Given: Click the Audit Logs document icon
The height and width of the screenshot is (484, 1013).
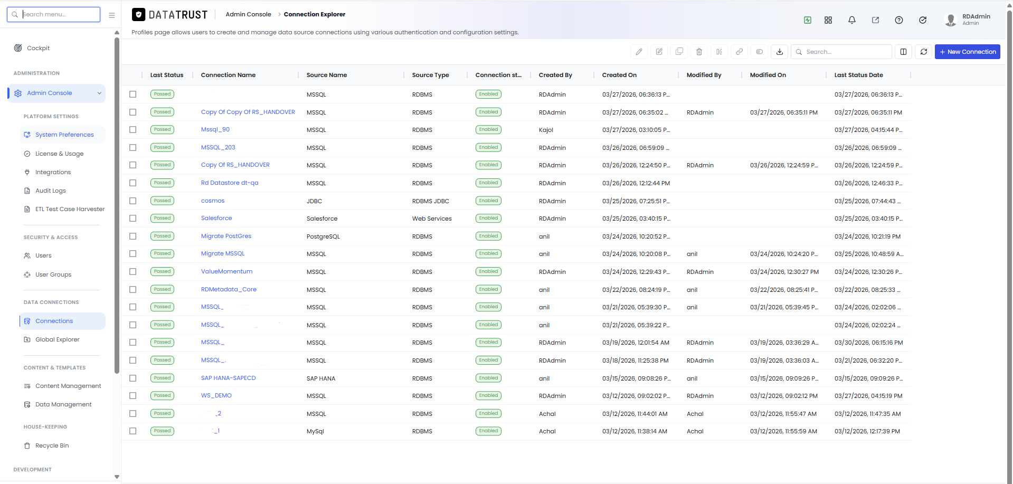Looking at the screenshot, I should (27, 191).
